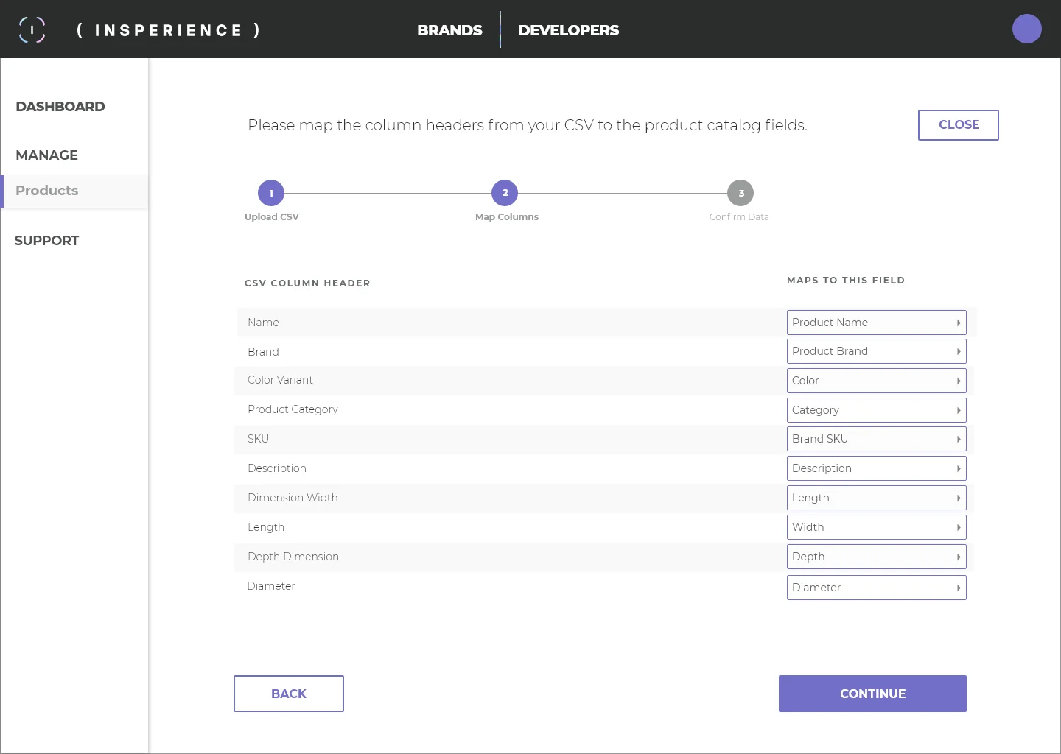The width and height of the screenshot is (1061, 754).
Task: Click the CONTINUE button
Action: pyautogui.click(x=872, y=694)
